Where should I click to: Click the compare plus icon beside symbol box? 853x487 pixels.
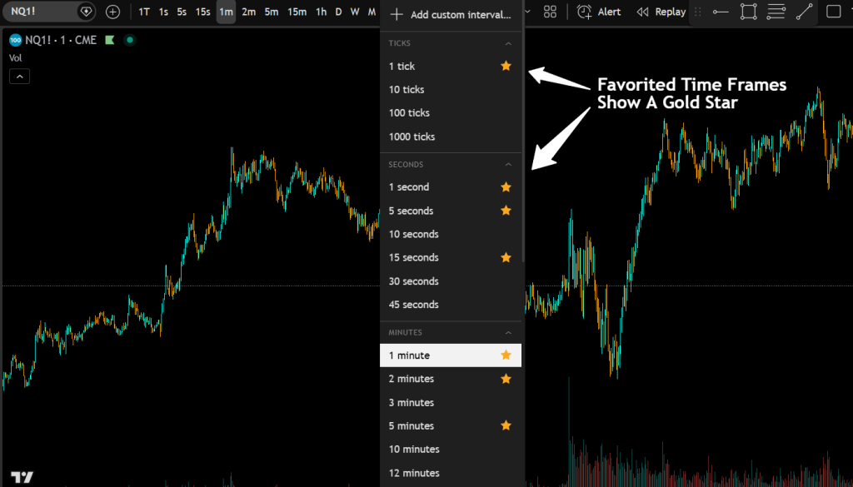(x=111, y=12)
